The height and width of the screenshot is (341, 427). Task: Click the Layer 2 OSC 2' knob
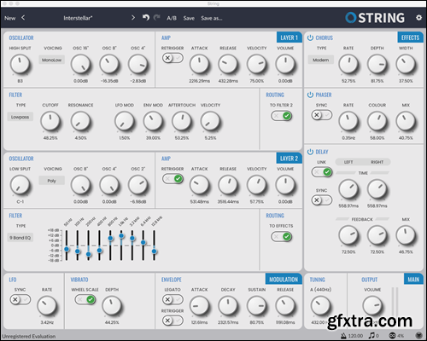138,185
